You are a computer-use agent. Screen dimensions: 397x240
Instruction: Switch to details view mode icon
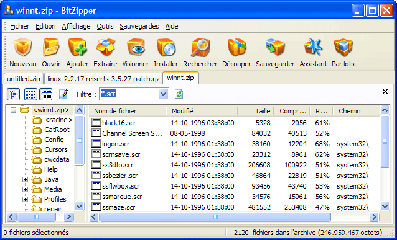pyautogui.click(x=46, y=94)
